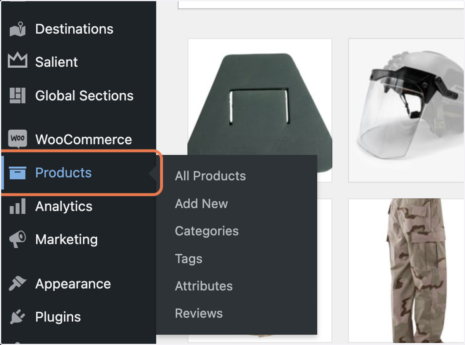
Task: Select the desert camouflage pants thumbnail
Action: (406, 270)
